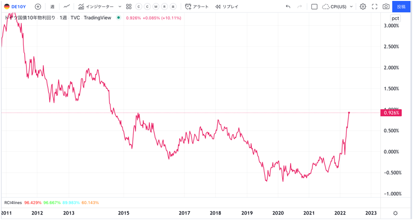413x220 pixels.
Task: Apply the second C quick template button
Action: point(147,6)
